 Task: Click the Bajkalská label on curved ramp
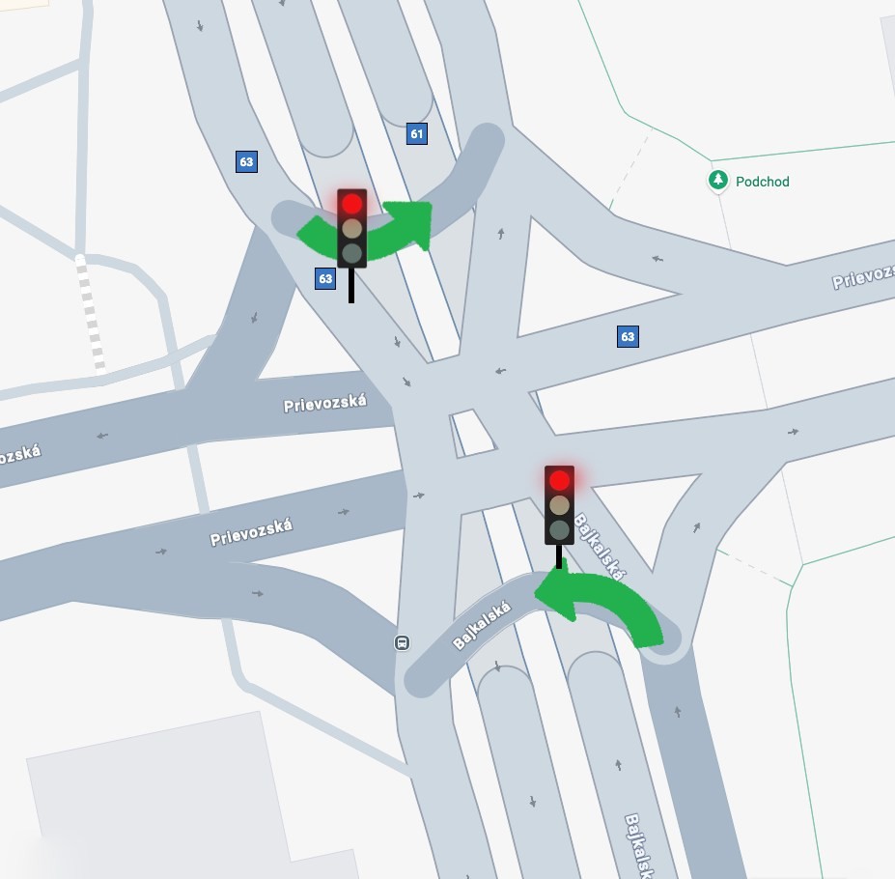(481, 625)
